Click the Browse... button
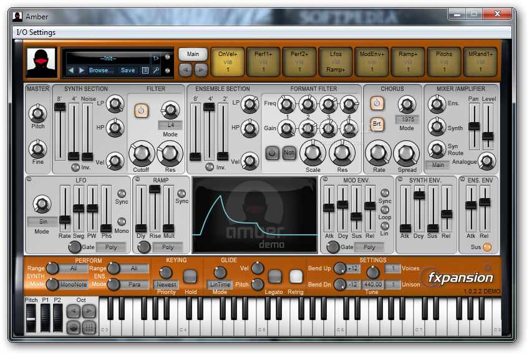 (x=101, y=70)
